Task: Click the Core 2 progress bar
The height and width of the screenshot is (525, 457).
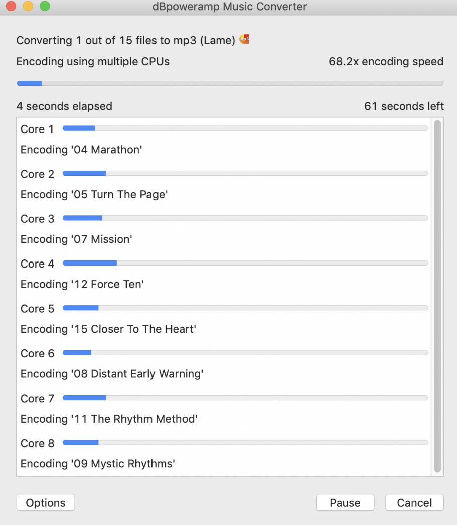Action: [245, 173]
